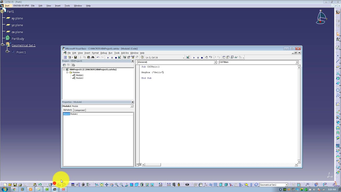Click the VBA help question mark icon
This screenshot has width=341, height=192.
point(142,57)
